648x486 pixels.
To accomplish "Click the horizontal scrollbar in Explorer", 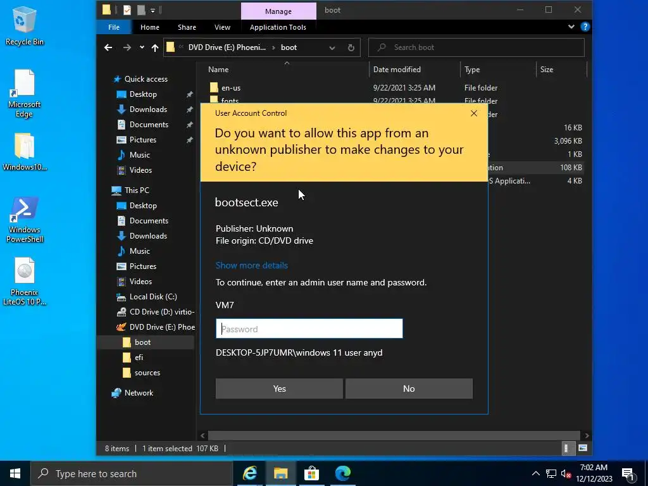I will pyautogui.click(x=394, y=435).
